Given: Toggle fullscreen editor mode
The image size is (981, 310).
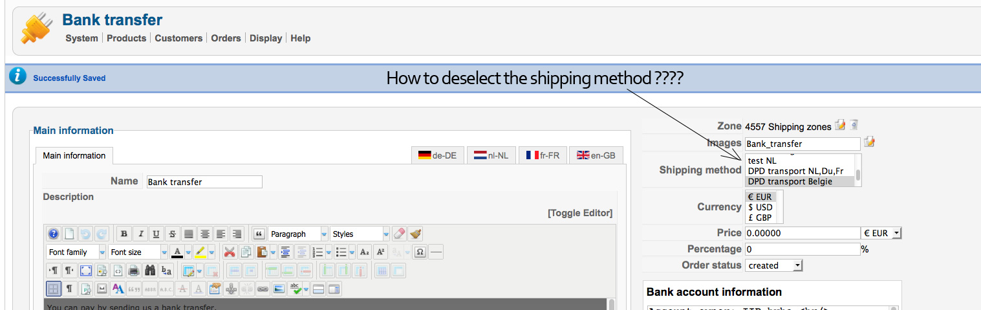Looking at the screenshot, I should [x=85, y=271].
